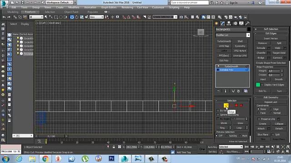Select the Edge constraint radio button
Screen dimensions: 291x163
[x=271, y=109]
